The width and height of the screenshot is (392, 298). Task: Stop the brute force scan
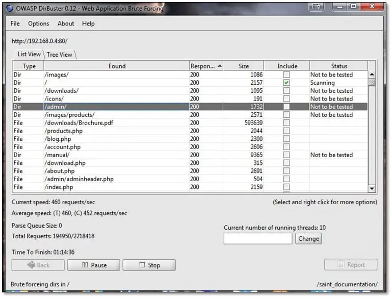tap(149, 265)
